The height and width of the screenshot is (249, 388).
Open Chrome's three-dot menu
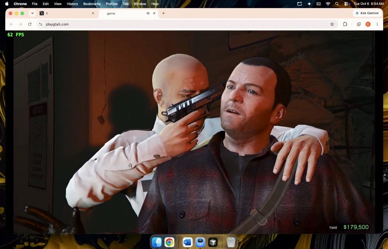click(377, 24)
